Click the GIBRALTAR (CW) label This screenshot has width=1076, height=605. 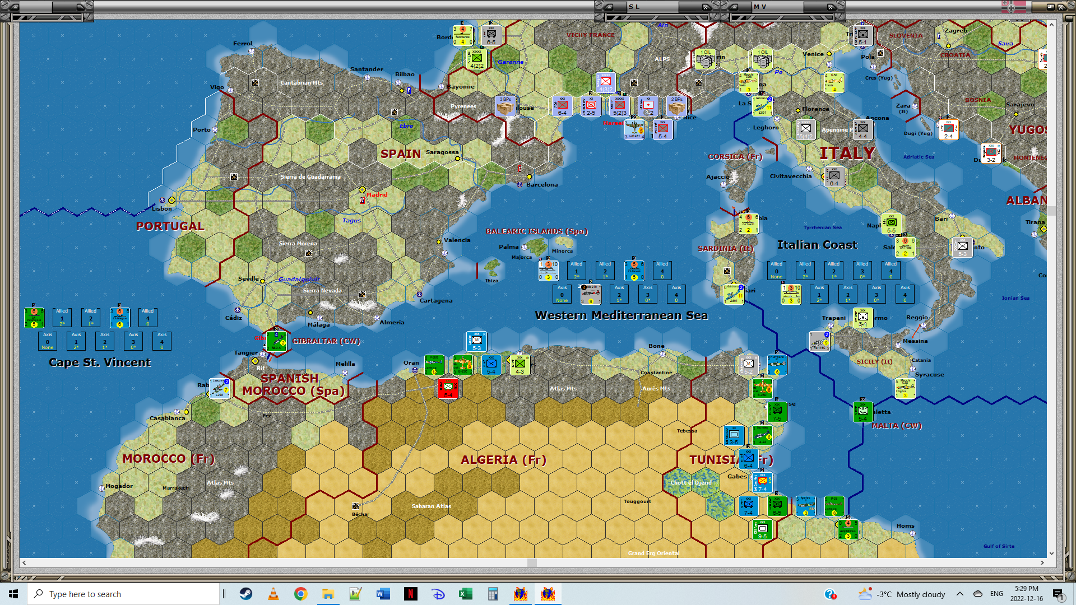[x=326, y=341]
